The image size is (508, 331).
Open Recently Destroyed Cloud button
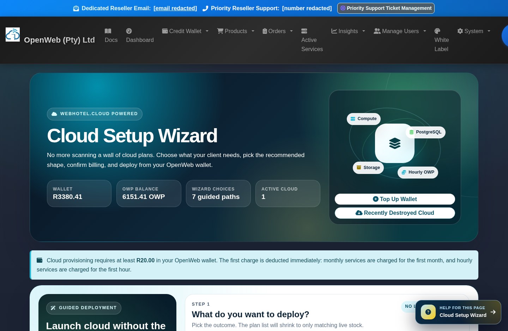395,213
